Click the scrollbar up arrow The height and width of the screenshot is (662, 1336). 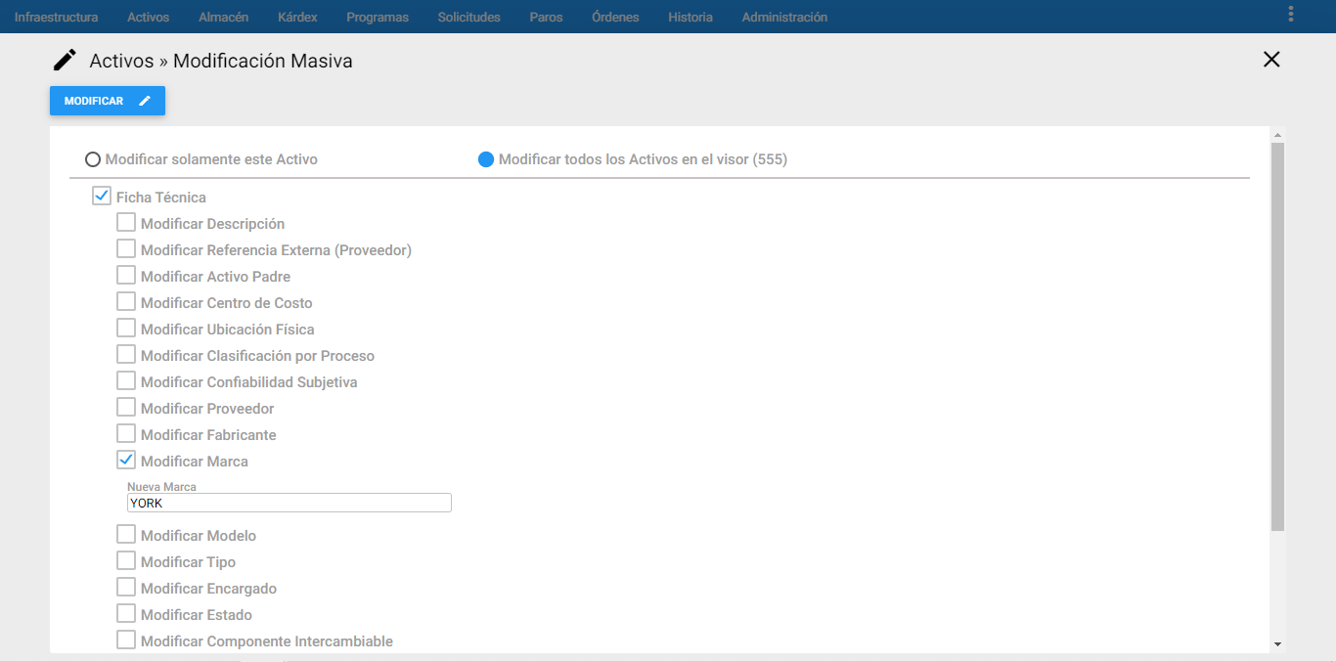click(1277, 135)
